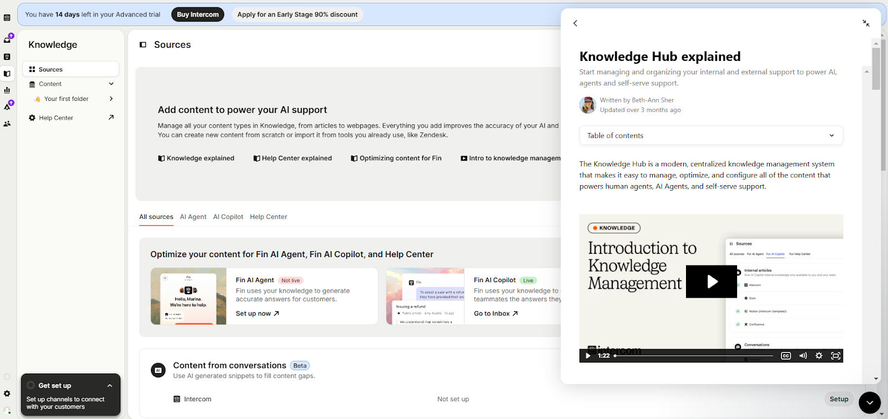Click the Not set up status text
Screen dimensions: 888x419
point(453,399)
